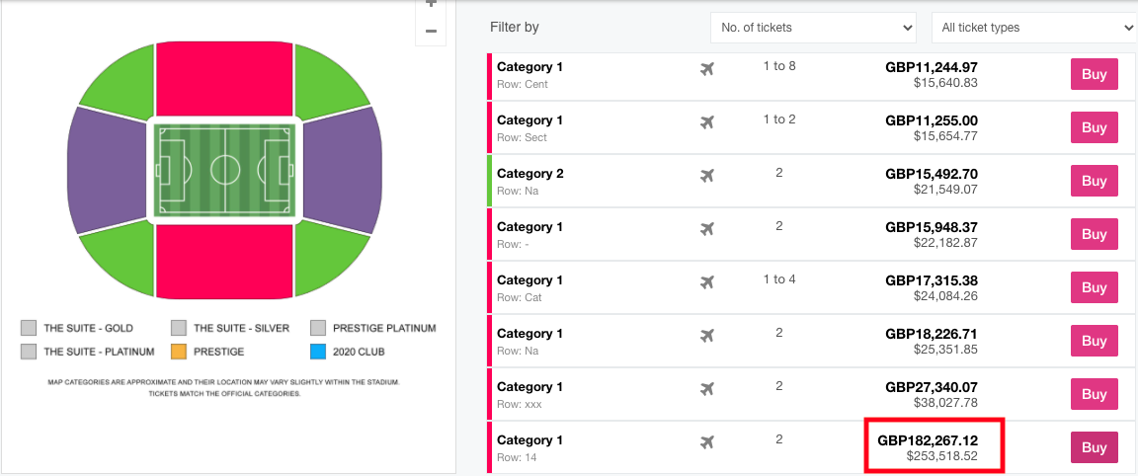The image size is (1138, 476).
Task: Click airplane icon on the GBP17,315.38 row
Action: click(x=706, y=282)
